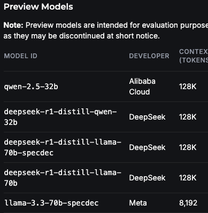The height and width of the screenshot is (213, 208).
Task: Click 128K in the distill-llama-70b-specdec row
Action: (x=188, y=147)
